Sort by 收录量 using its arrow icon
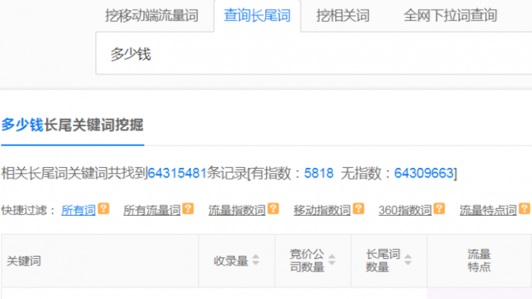 [x=256, y=260]
